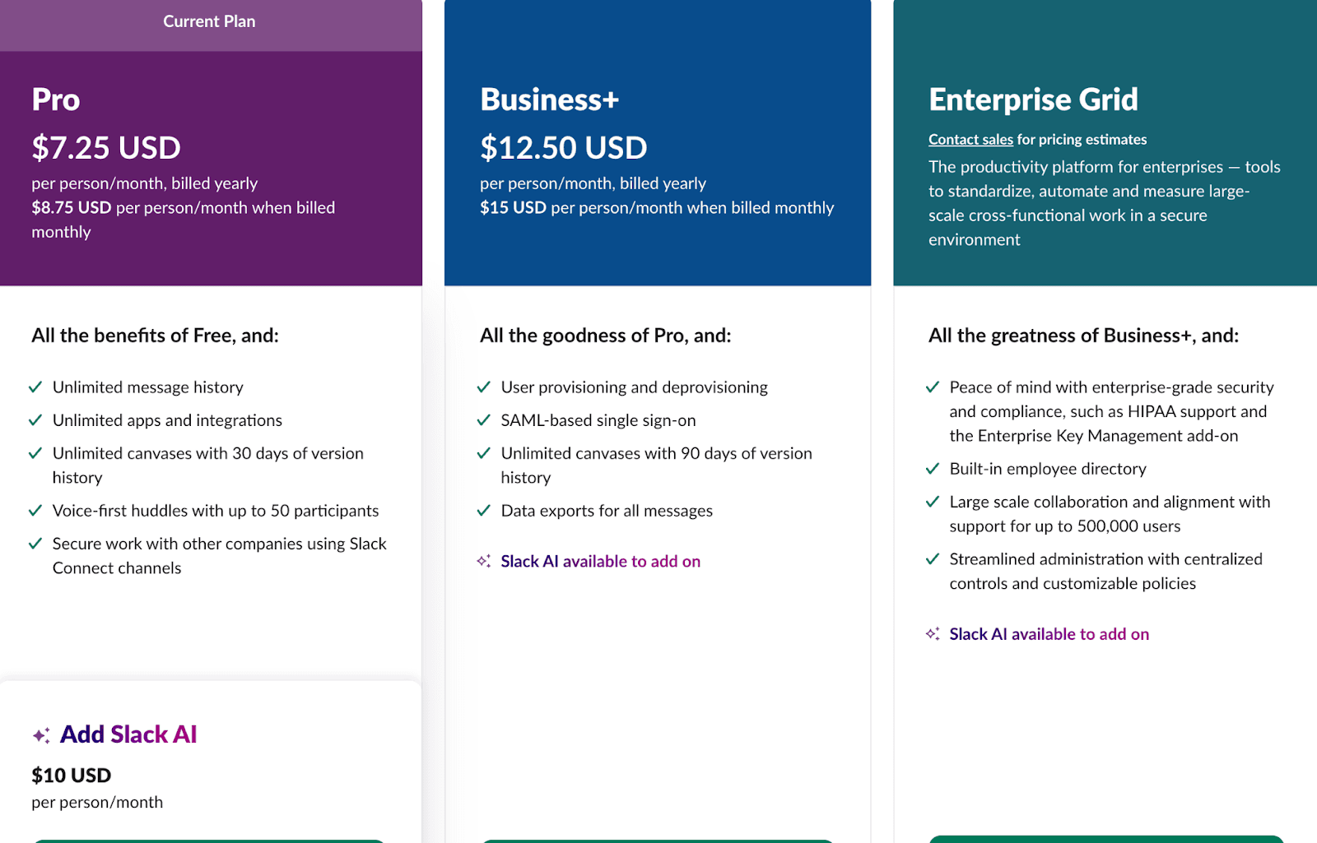Click checkmark next to Unlimited apps and integrations
This screenshot has height=843, width=1317.
pos(35,420)
